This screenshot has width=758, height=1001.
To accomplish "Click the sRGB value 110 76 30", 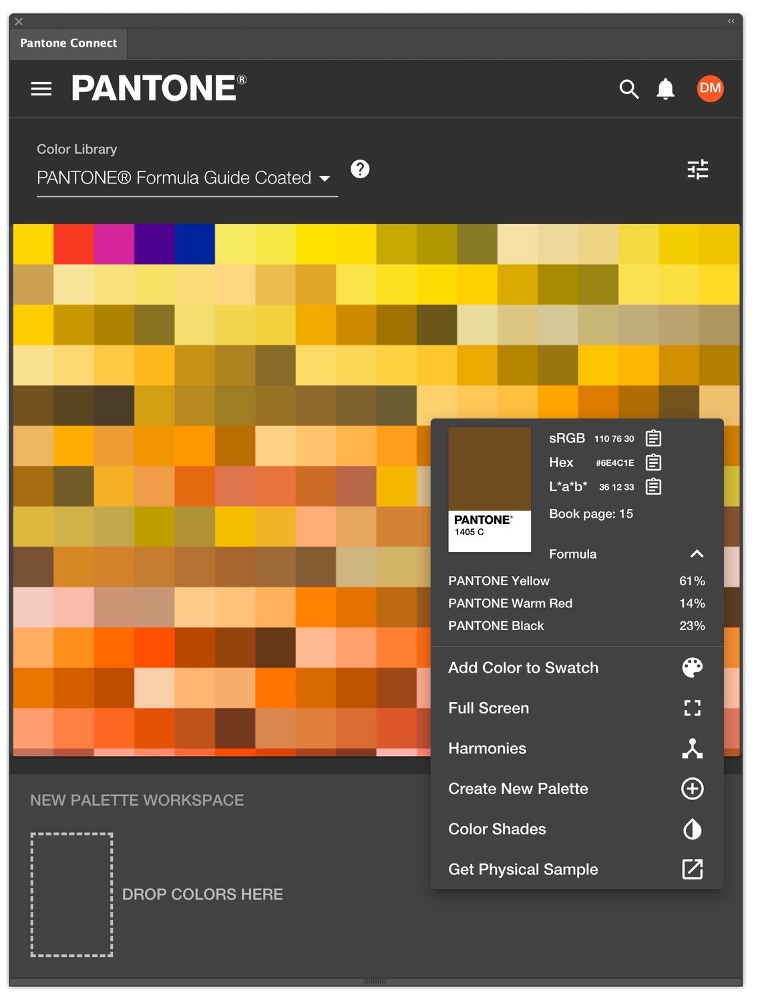I will [614, 438].
